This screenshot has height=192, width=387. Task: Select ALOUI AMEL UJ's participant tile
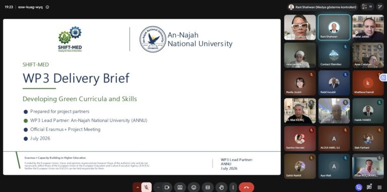click(334, 139)
